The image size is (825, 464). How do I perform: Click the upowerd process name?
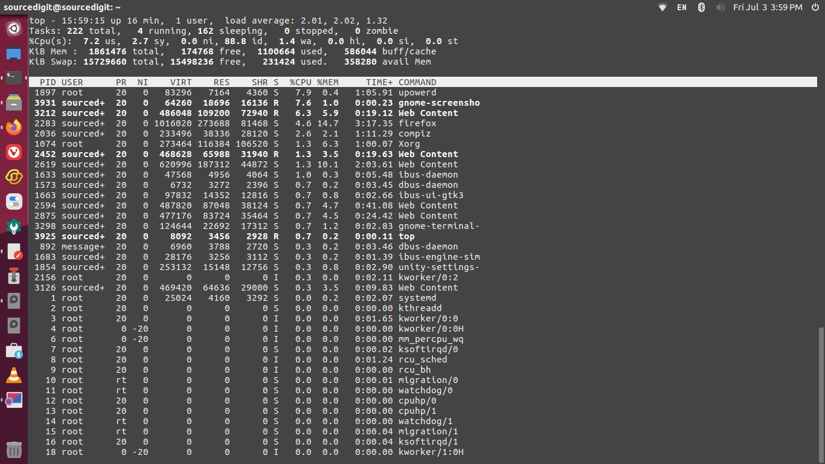(x=417, y=92)
